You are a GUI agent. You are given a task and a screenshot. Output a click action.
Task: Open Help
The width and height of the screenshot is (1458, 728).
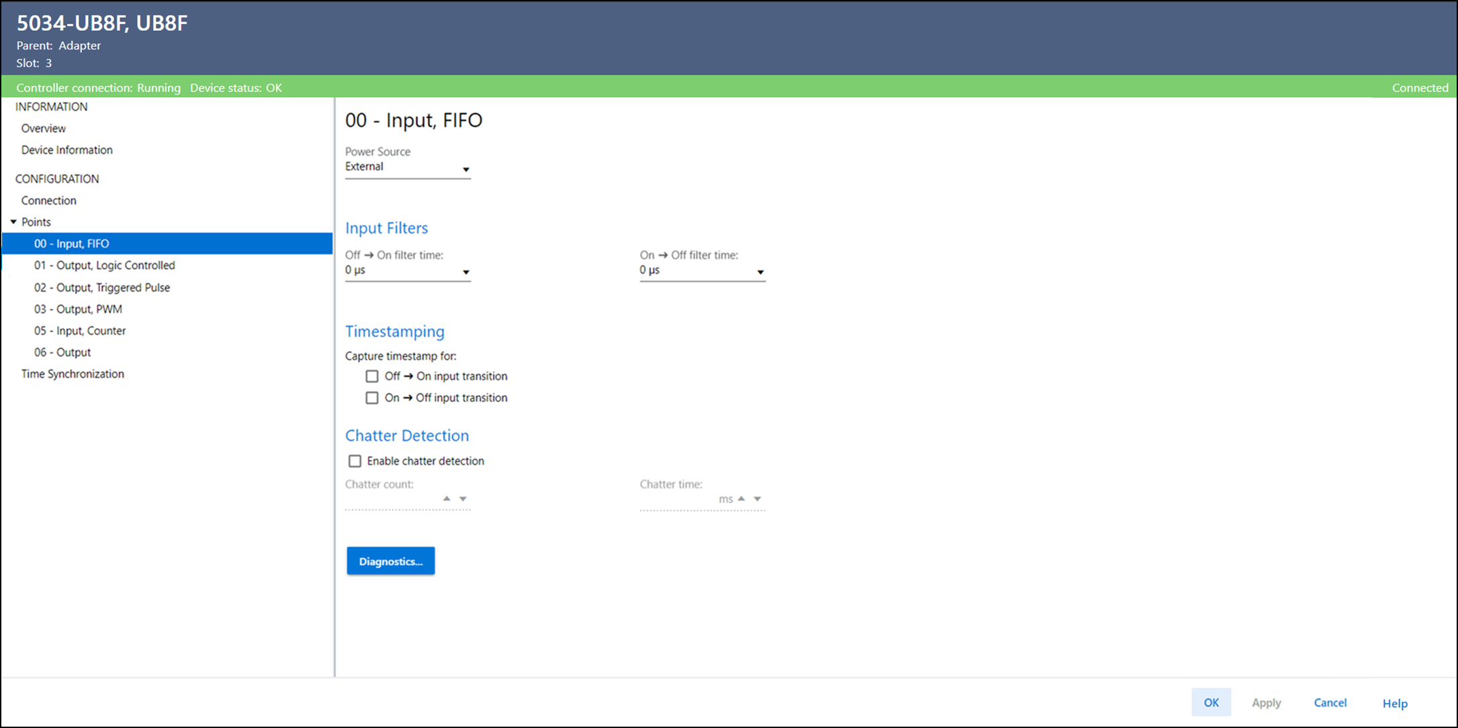tap(1394, 703)
